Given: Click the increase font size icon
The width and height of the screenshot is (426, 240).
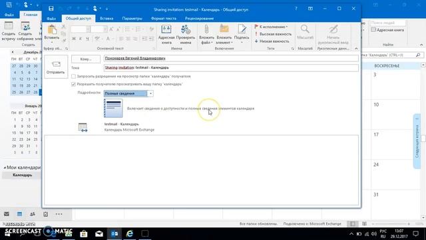Looking at the screenshot, I should click(111, 29).
